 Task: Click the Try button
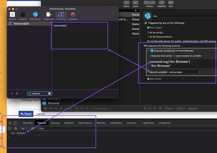(x=181, y=109)
